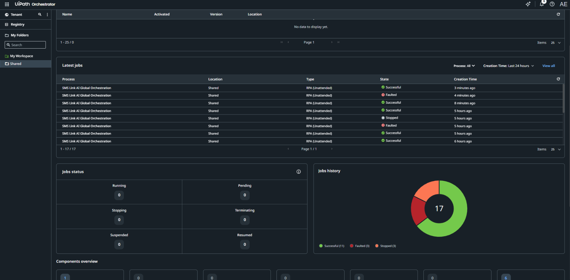Refresh the Name/Activated/Version table
Image resolution: width=570 pixels, height=280 pixels.
558,14
